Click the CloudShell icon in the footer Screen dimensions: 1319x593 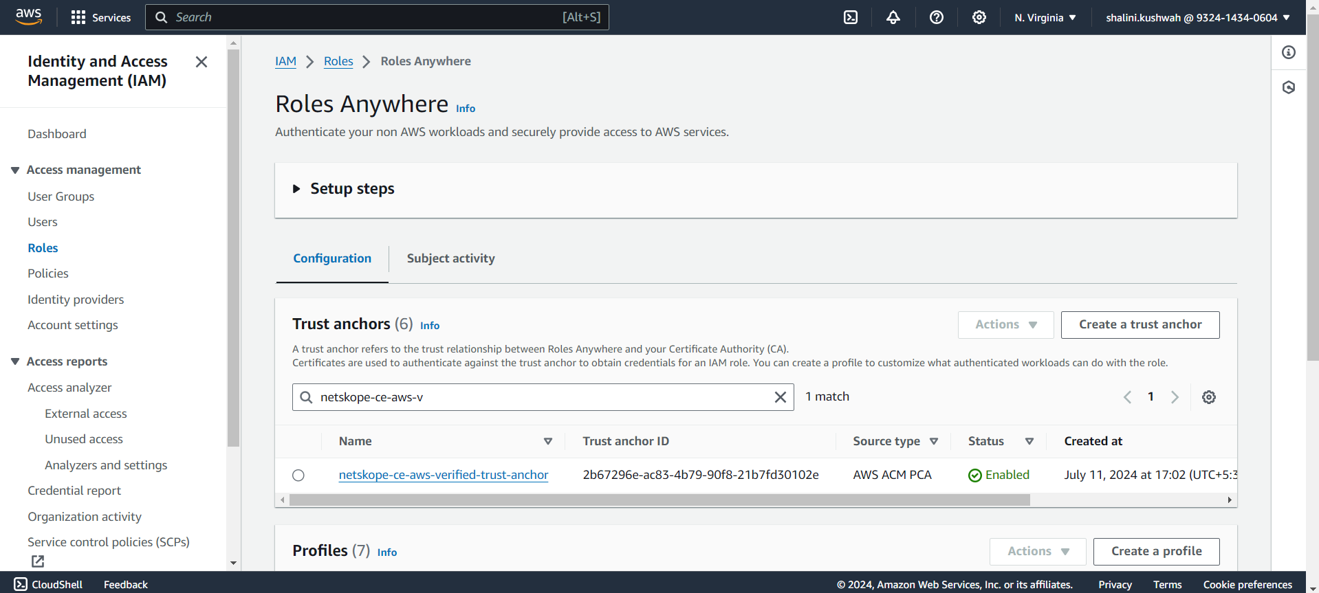21,584
